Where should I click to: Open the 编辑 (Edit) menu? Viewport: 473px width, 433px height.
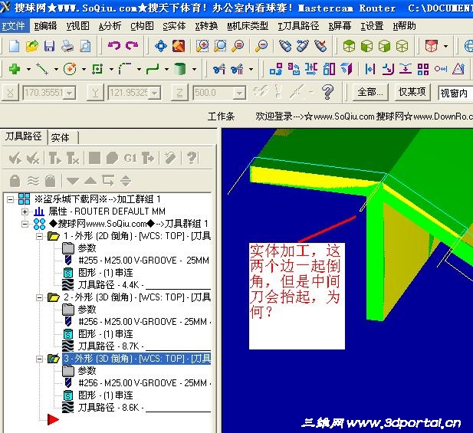[45, 26]
